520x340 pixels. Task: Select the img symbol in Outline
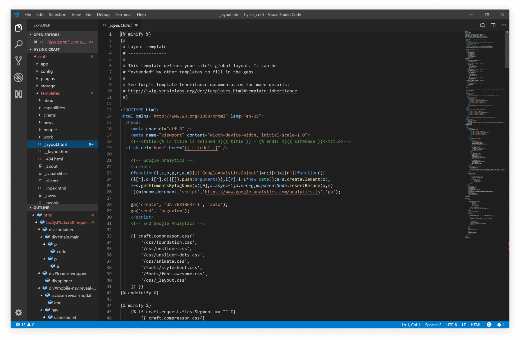point(58,303)
